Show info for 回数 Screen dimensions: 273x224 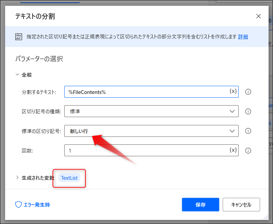click(x=248, y=150)
